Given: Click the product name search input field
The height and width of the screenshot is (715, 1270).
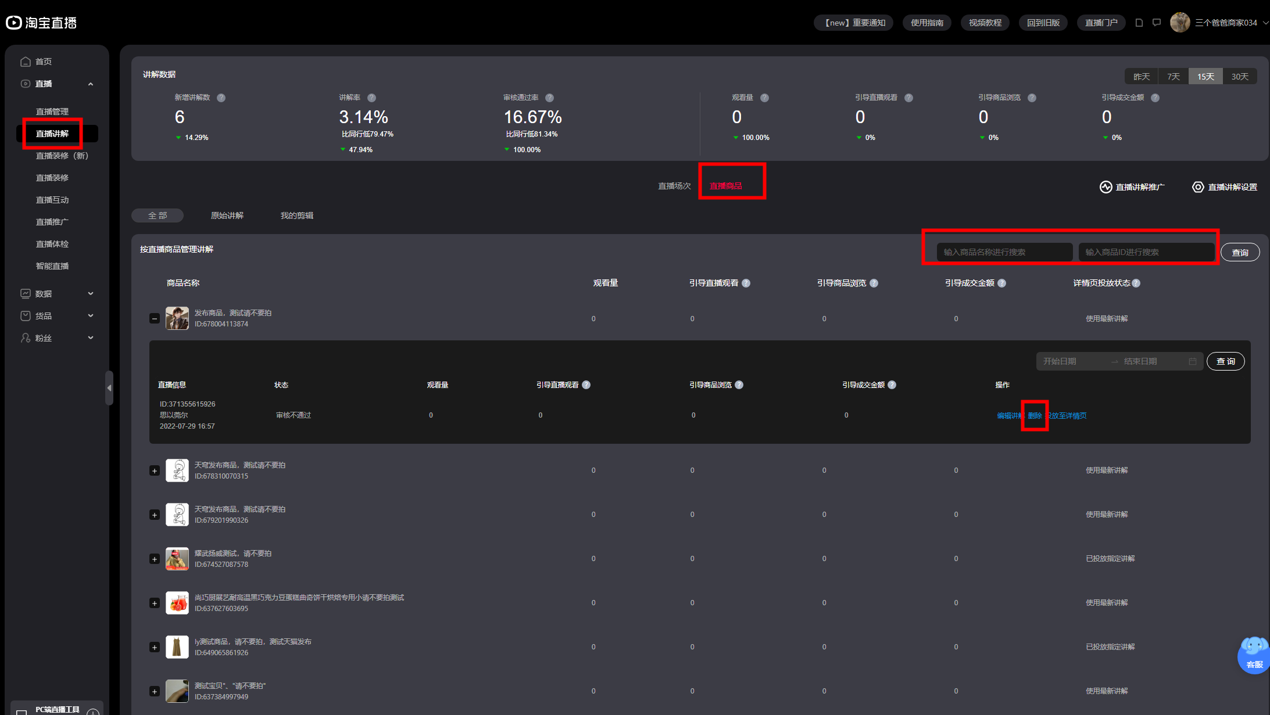Looking at the screenshot, I should click(1004, 252).
